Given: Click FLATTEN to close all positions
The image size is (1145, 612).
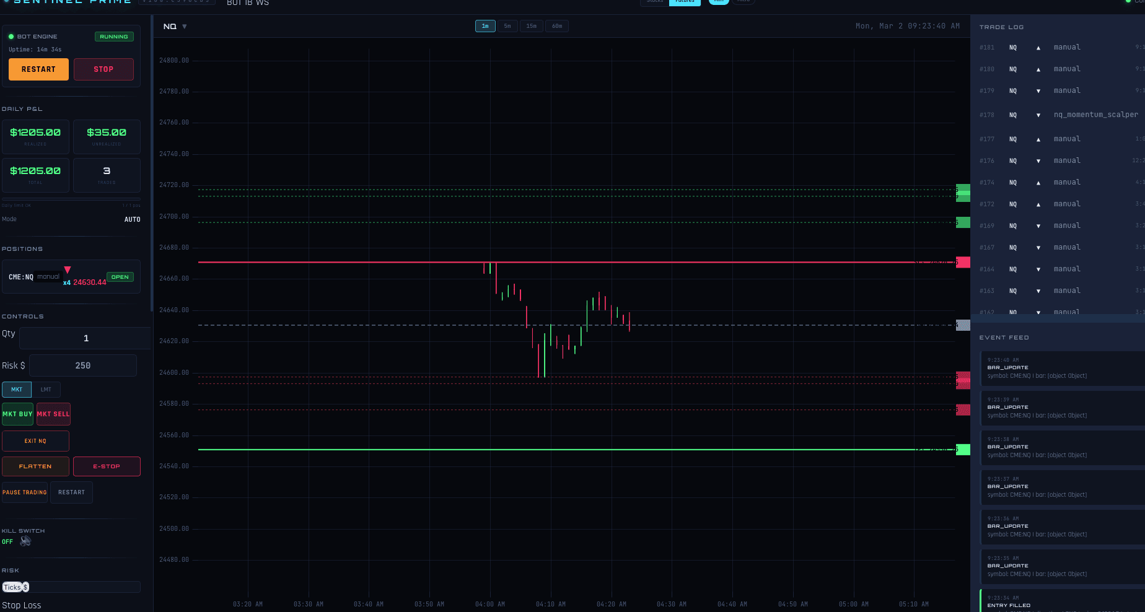Looking at the screenshot, I should [x=35, y=466].
